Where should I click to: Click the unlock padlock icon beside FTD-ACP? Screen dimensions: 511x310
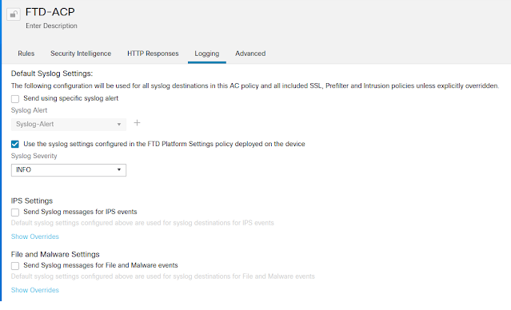coord(14,14)
